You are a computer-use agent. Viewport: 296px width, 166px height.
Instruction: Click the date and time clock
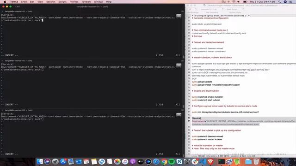pos(262,2)
